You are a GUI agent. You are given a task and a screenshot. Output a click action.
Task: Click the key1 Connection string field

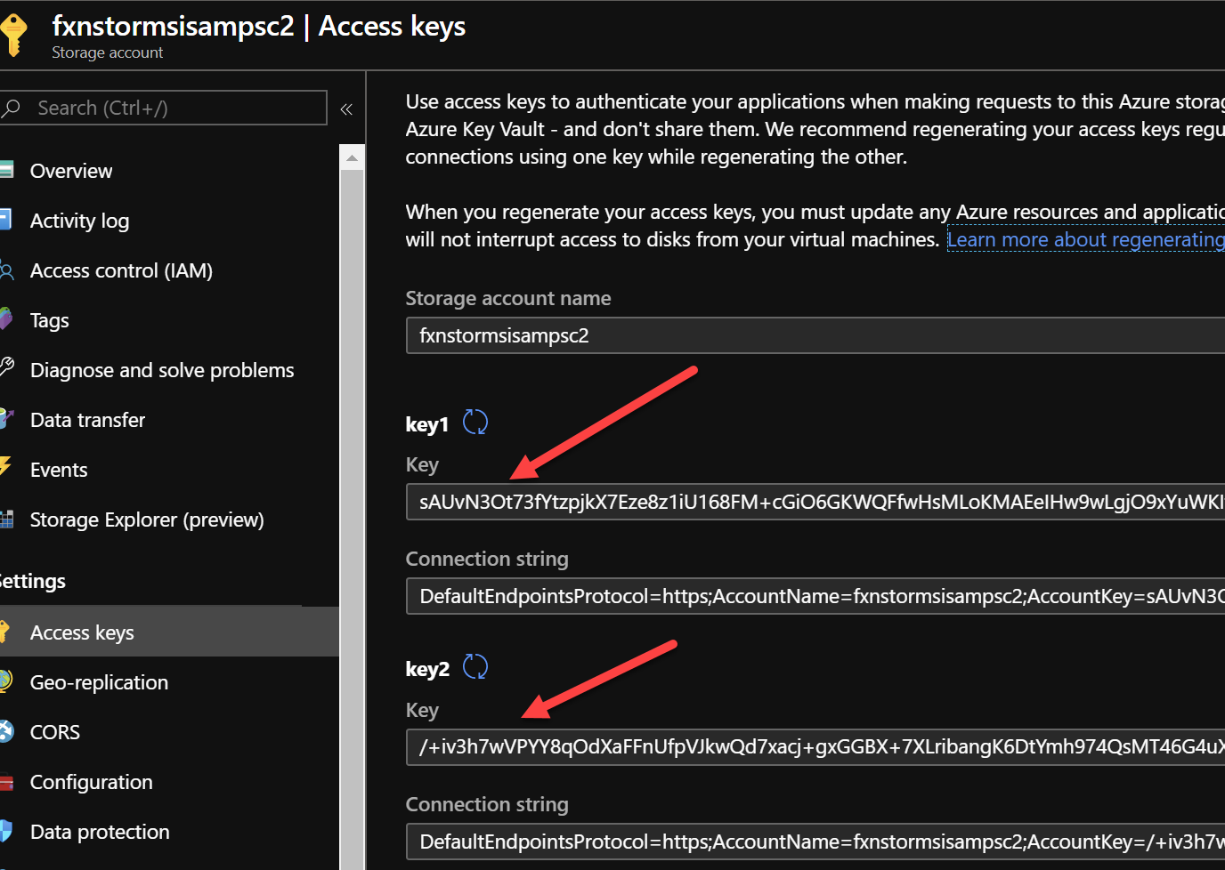point(815,596)
